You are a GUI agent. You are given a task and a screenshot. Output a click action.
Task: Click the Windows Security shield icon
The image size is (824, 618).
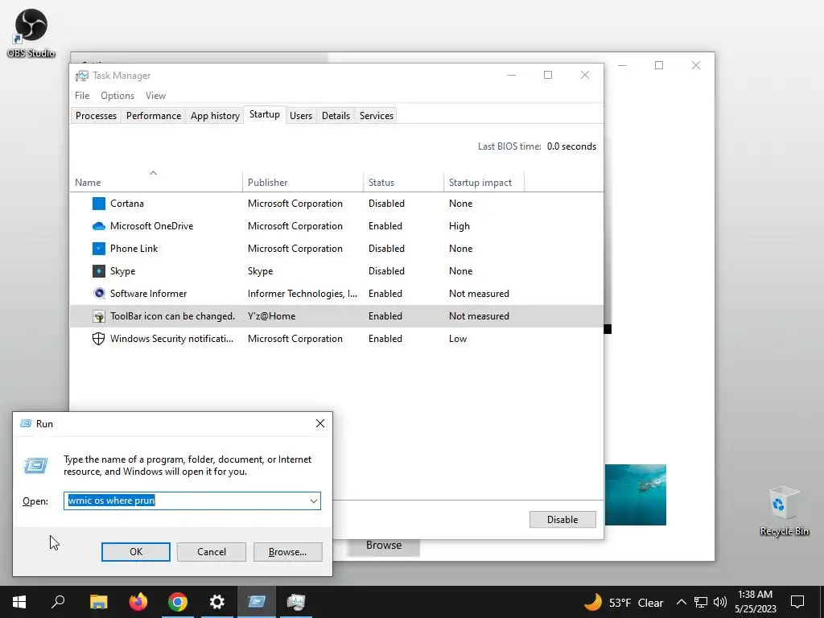click(99, 339)
